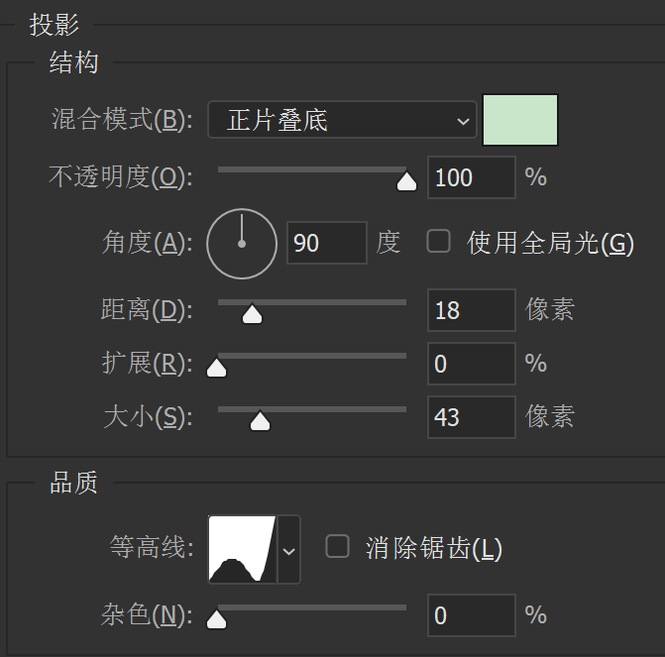Click the light green shadow color swatch
The height and width of the screenshot is (657, 665).
coord(519,120)
